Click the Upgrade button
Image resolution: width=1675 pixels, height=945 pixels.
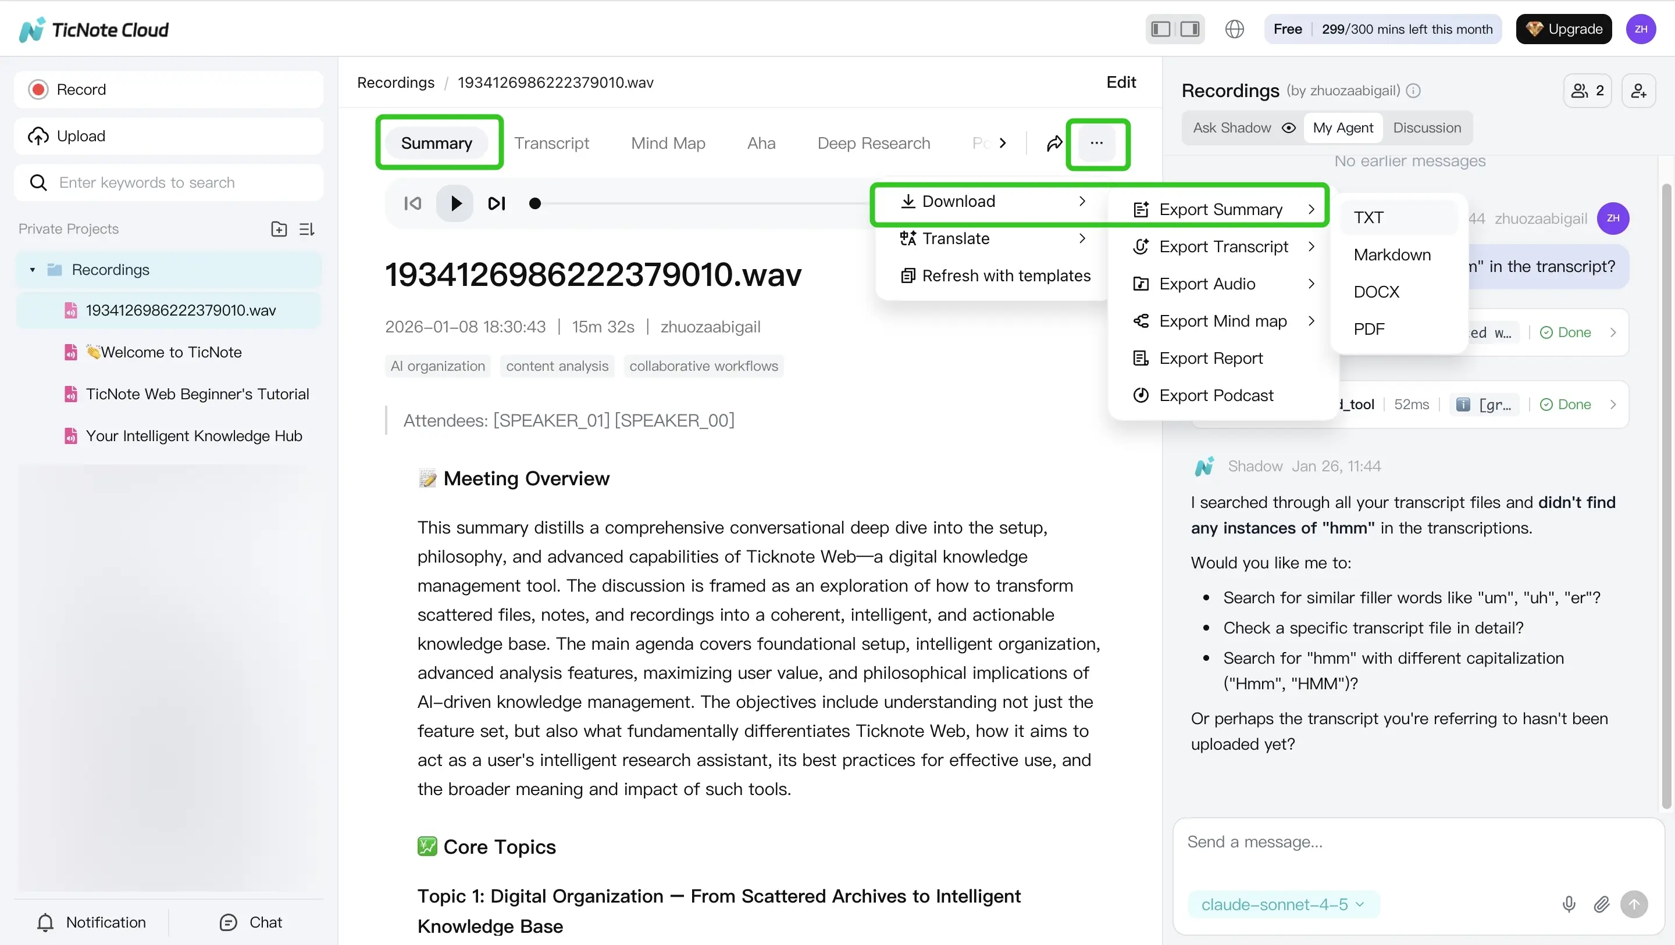coord(1564,28)
